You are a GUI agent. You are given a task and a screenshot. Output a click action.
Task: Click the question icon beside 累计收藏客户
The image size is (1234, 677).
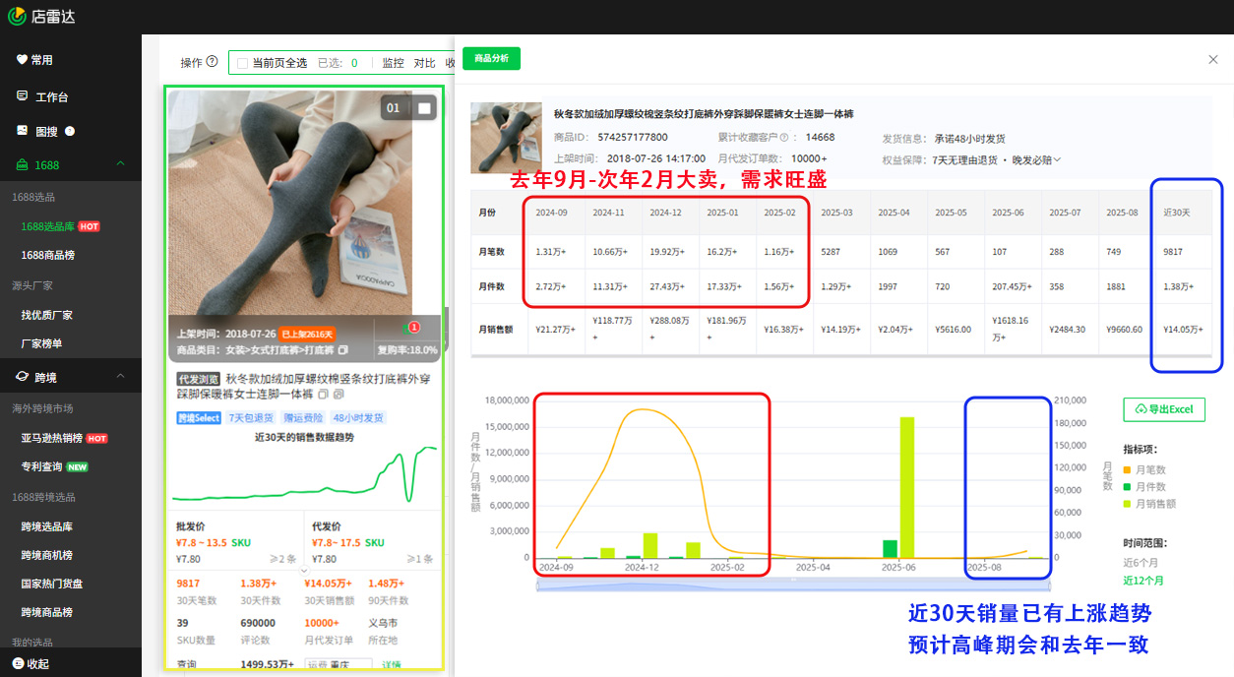pos(783,138)
